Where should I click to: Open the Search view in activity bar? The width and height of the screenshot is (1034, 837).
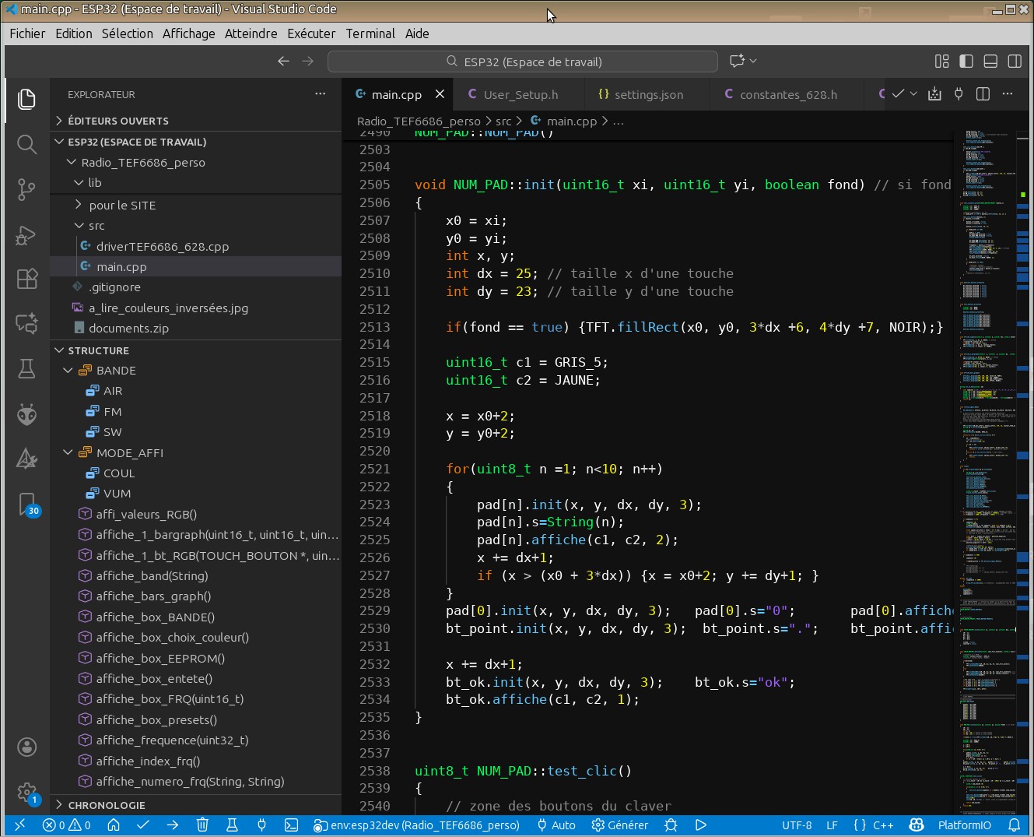pos(26,144)
